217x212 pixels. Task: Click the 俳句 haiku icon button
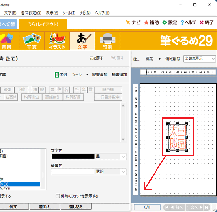click(61, 74)
